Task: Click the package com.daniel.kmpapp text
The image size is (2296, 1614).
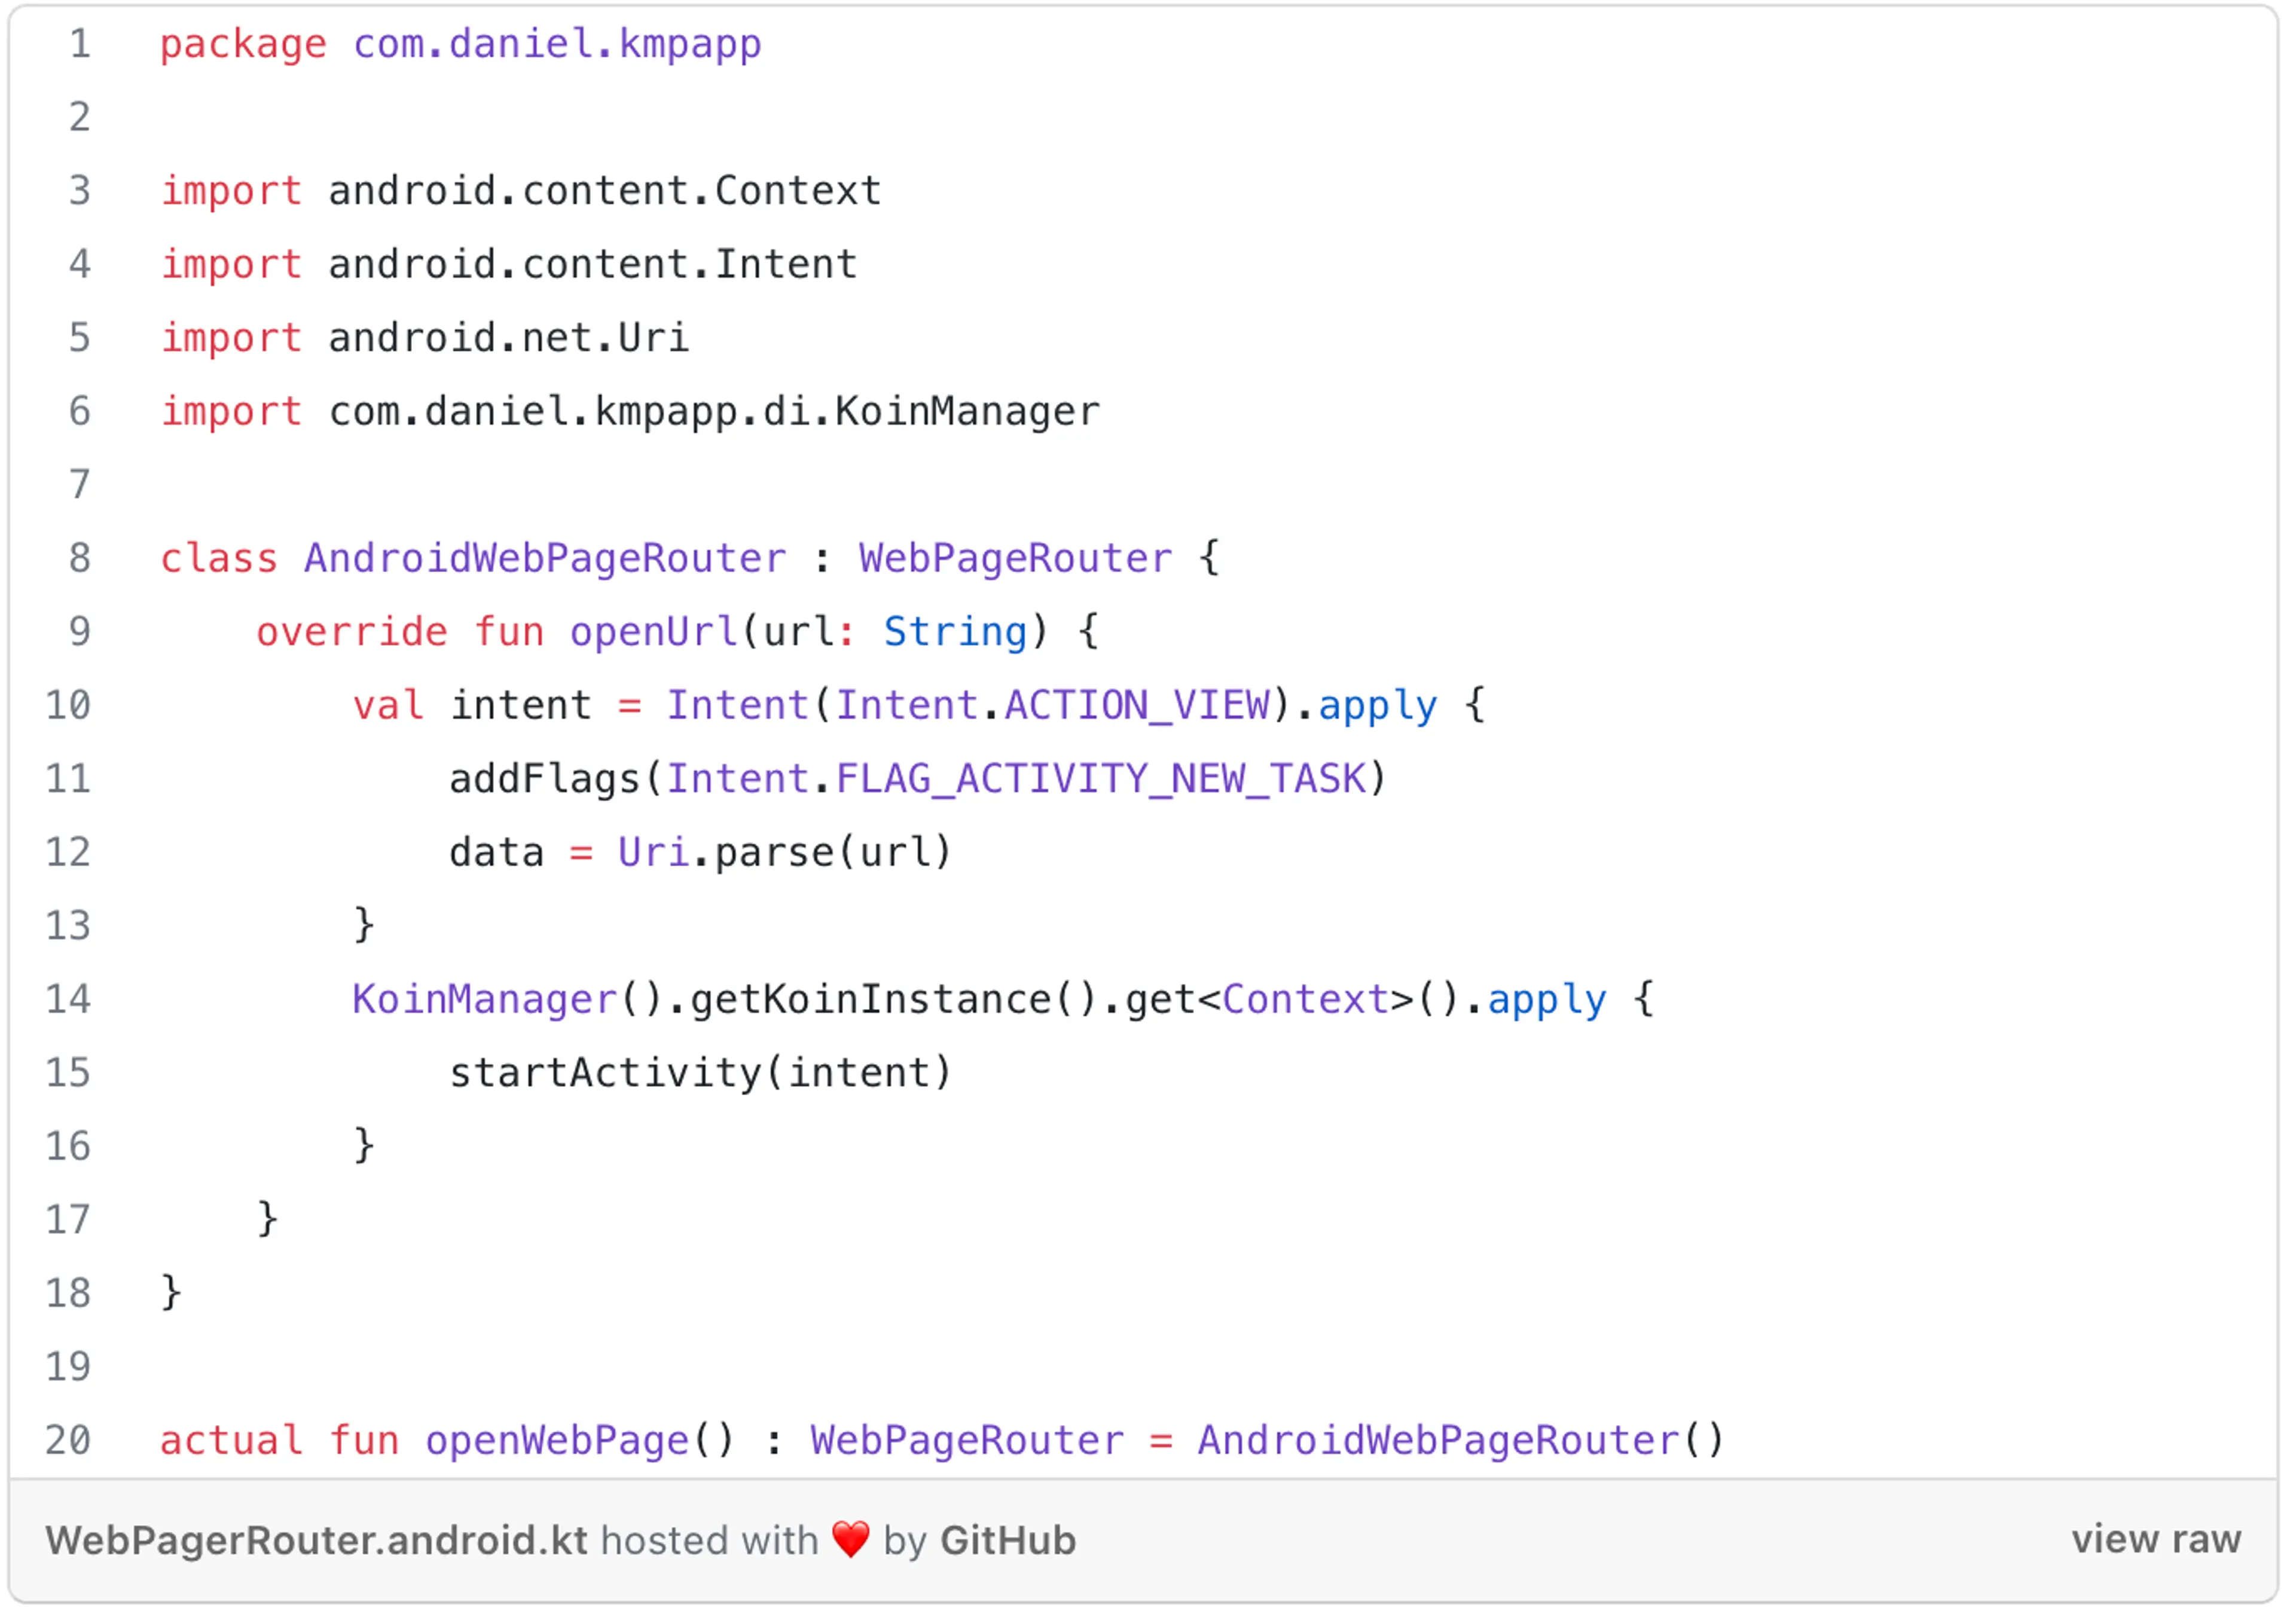Action: [x=461, y=45]
